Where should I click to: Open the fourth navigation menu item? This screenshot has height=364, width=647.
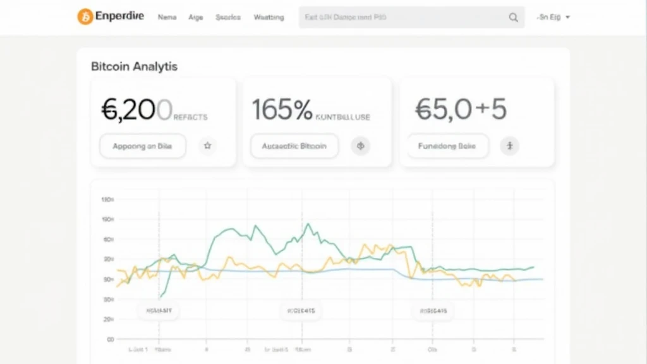(x=269, y=18)
